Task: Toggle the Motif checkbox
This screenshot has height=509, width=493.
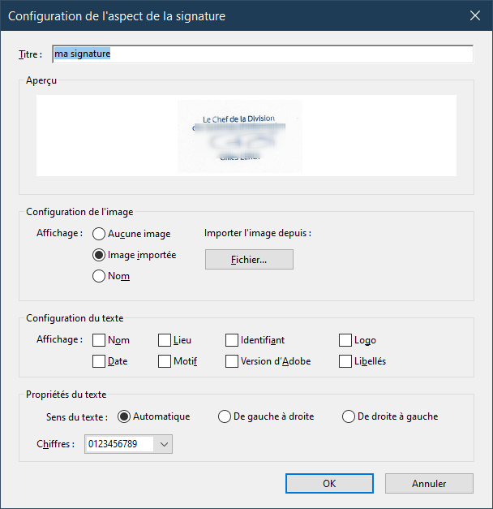Action: click(x=165, y=361)
